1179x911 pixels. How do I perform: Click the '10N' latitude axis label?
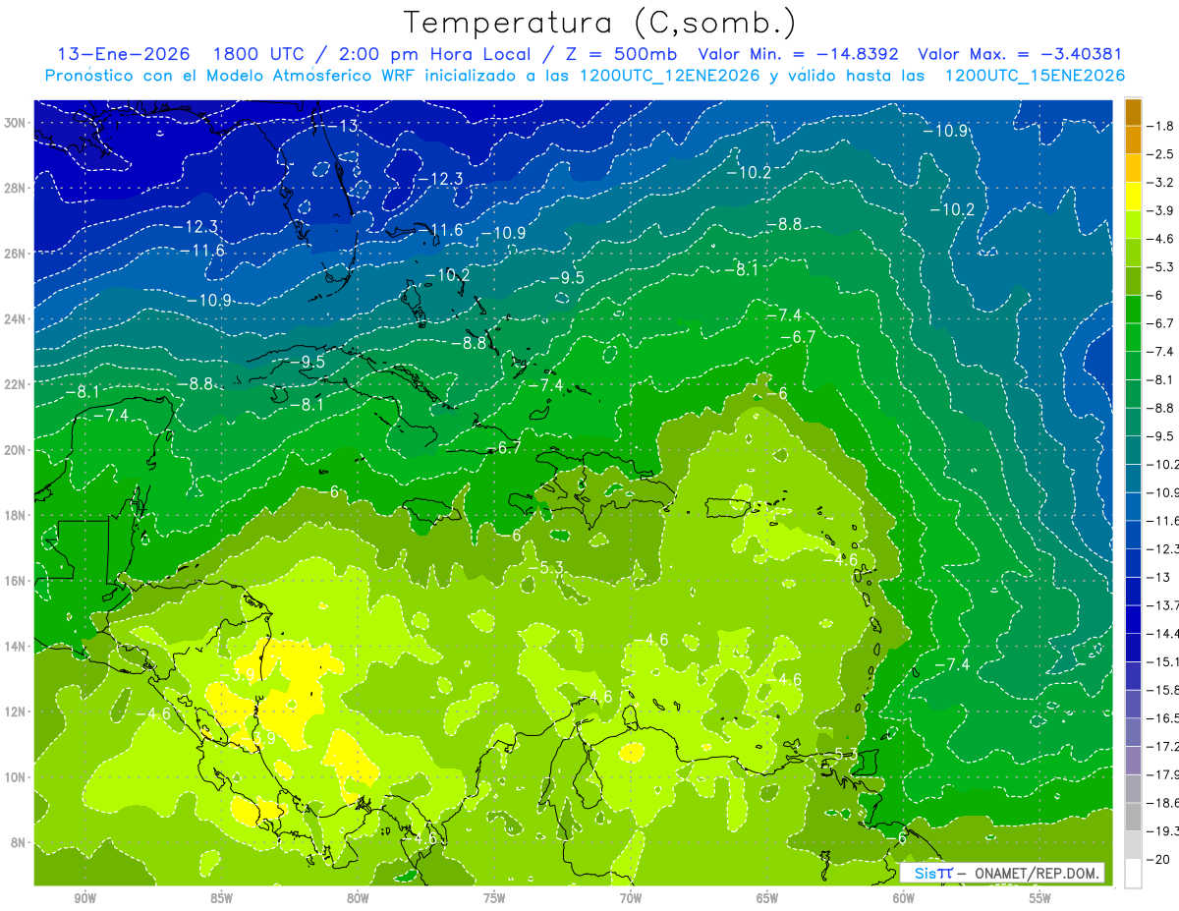tap(14, 777)
